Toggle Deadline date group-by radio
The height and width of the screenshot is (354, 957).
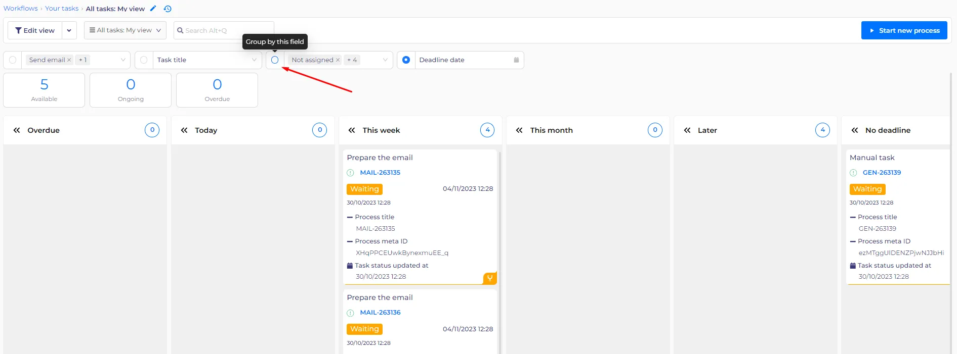pyautogui.click(x=406, y=60)
